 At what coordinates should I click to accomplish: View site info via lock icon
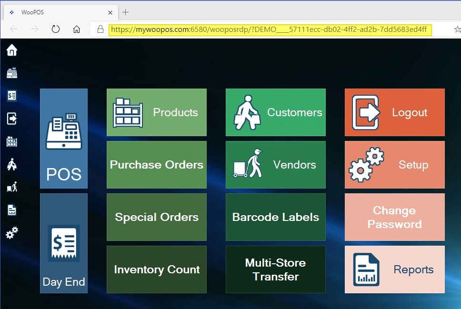click(x=100, y=29)
